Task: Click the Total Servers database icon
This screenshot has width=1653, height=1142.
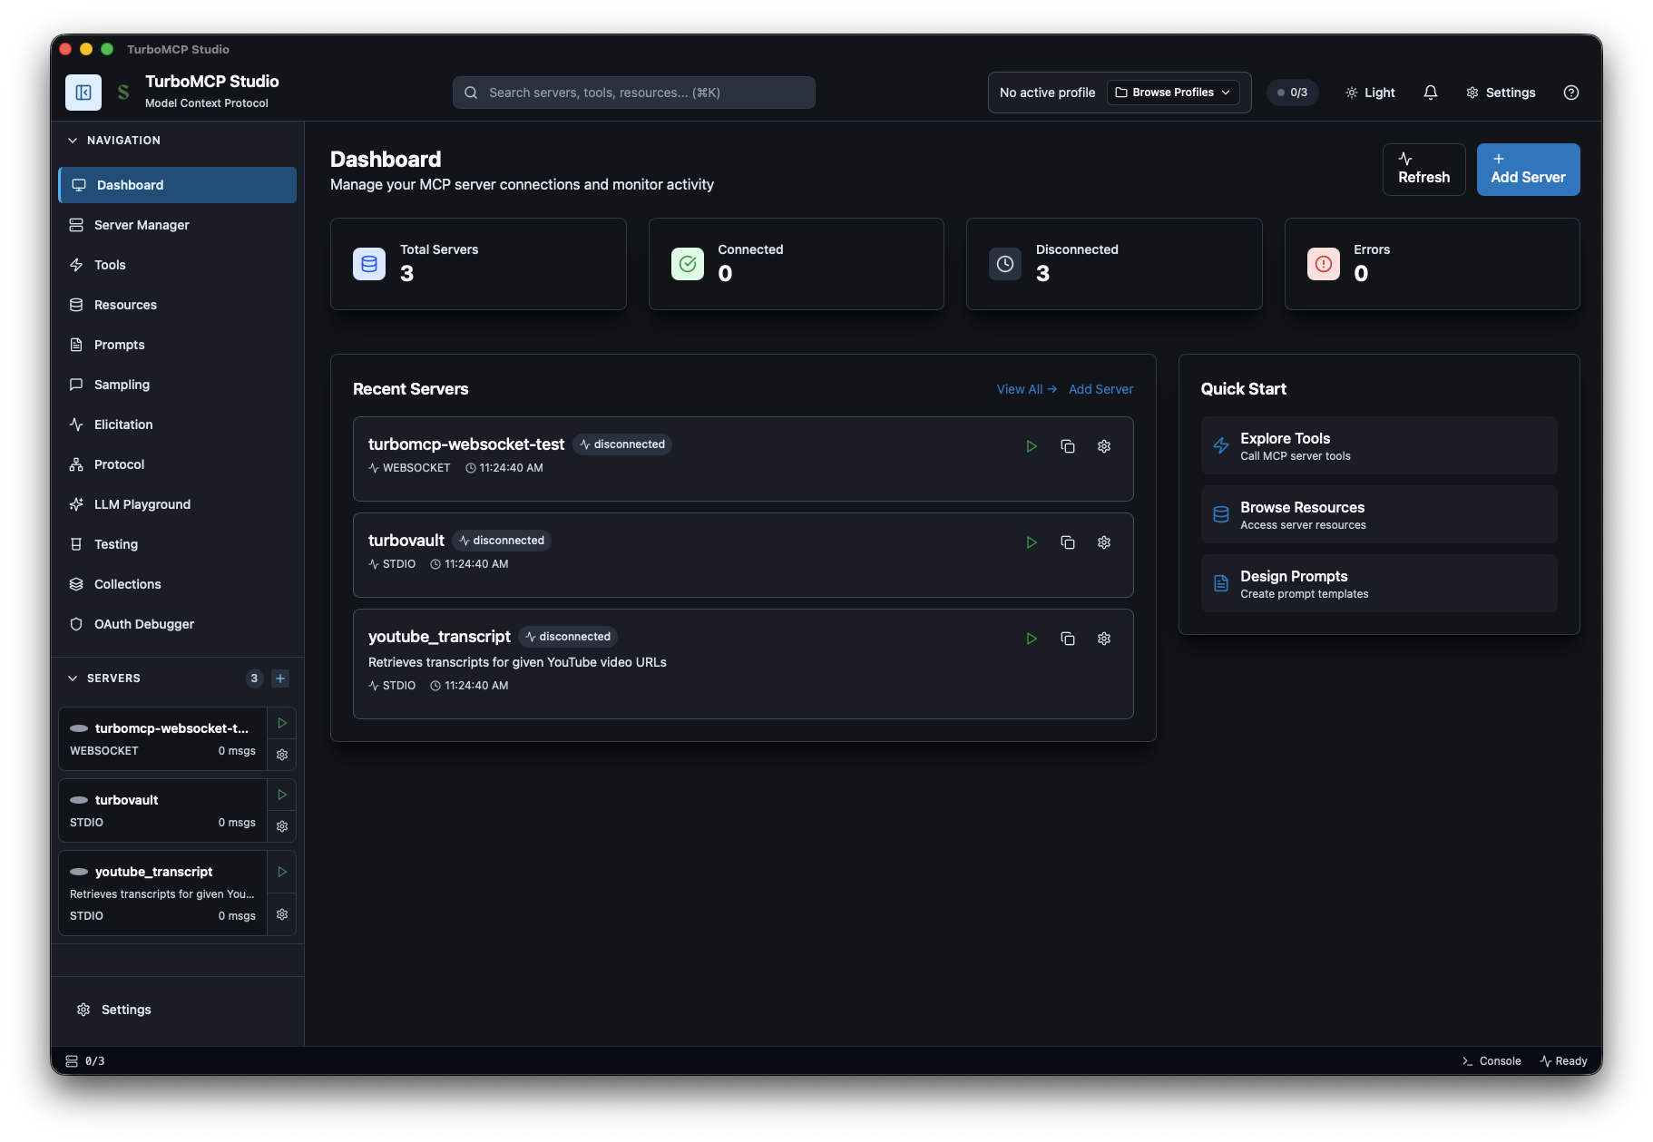Action: pos(369,264)
